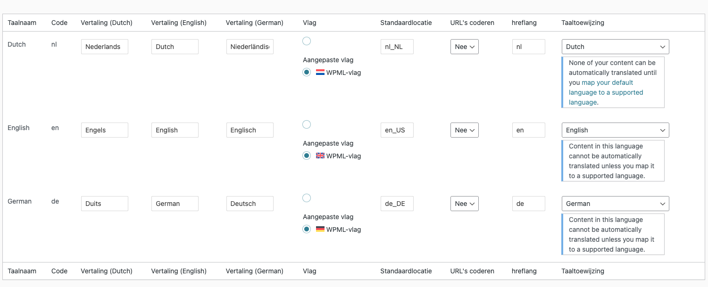
Task: Click the de_DE default locale field
Action: tap(397, 204)
